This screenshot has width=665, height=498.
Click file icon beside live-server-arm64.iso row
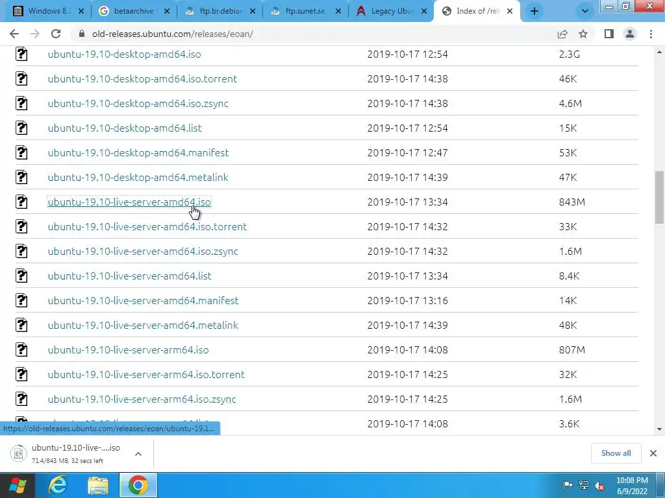coord(21,350)
